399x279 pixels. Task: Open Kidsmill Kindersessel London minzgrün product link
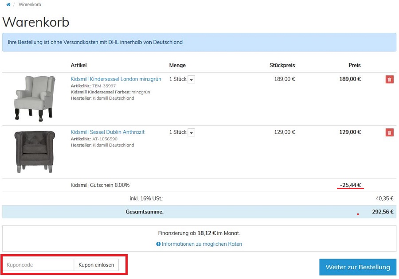click(x=116, y=79)
